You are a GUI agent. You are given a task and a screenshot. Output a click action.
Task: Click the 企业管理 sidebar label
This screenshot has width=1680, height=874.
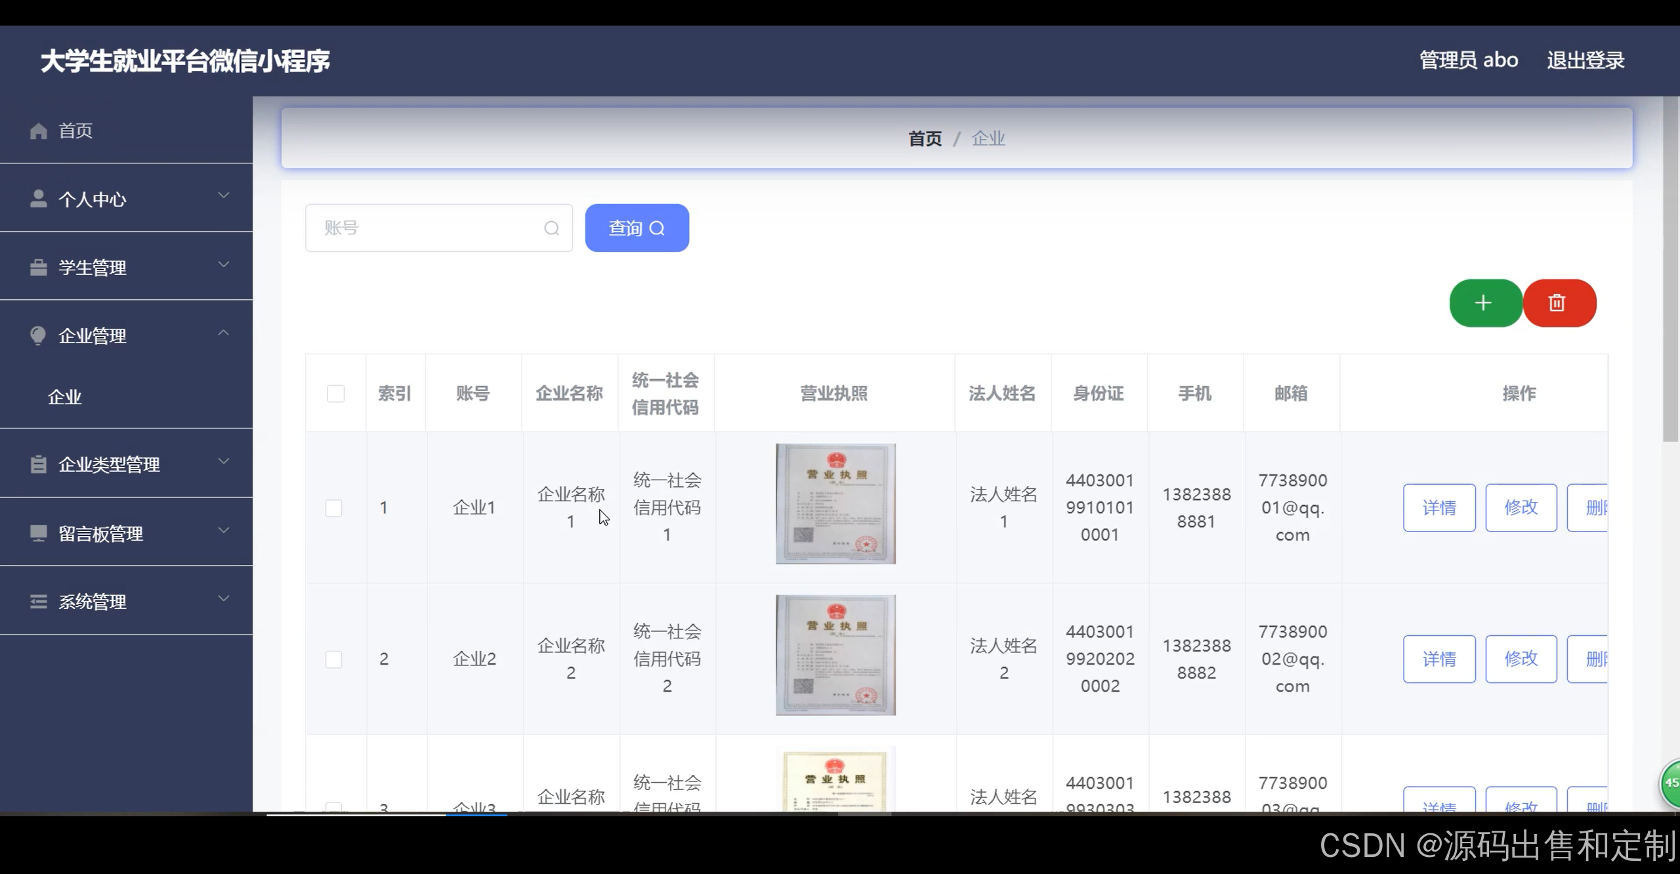pos(93,336)
